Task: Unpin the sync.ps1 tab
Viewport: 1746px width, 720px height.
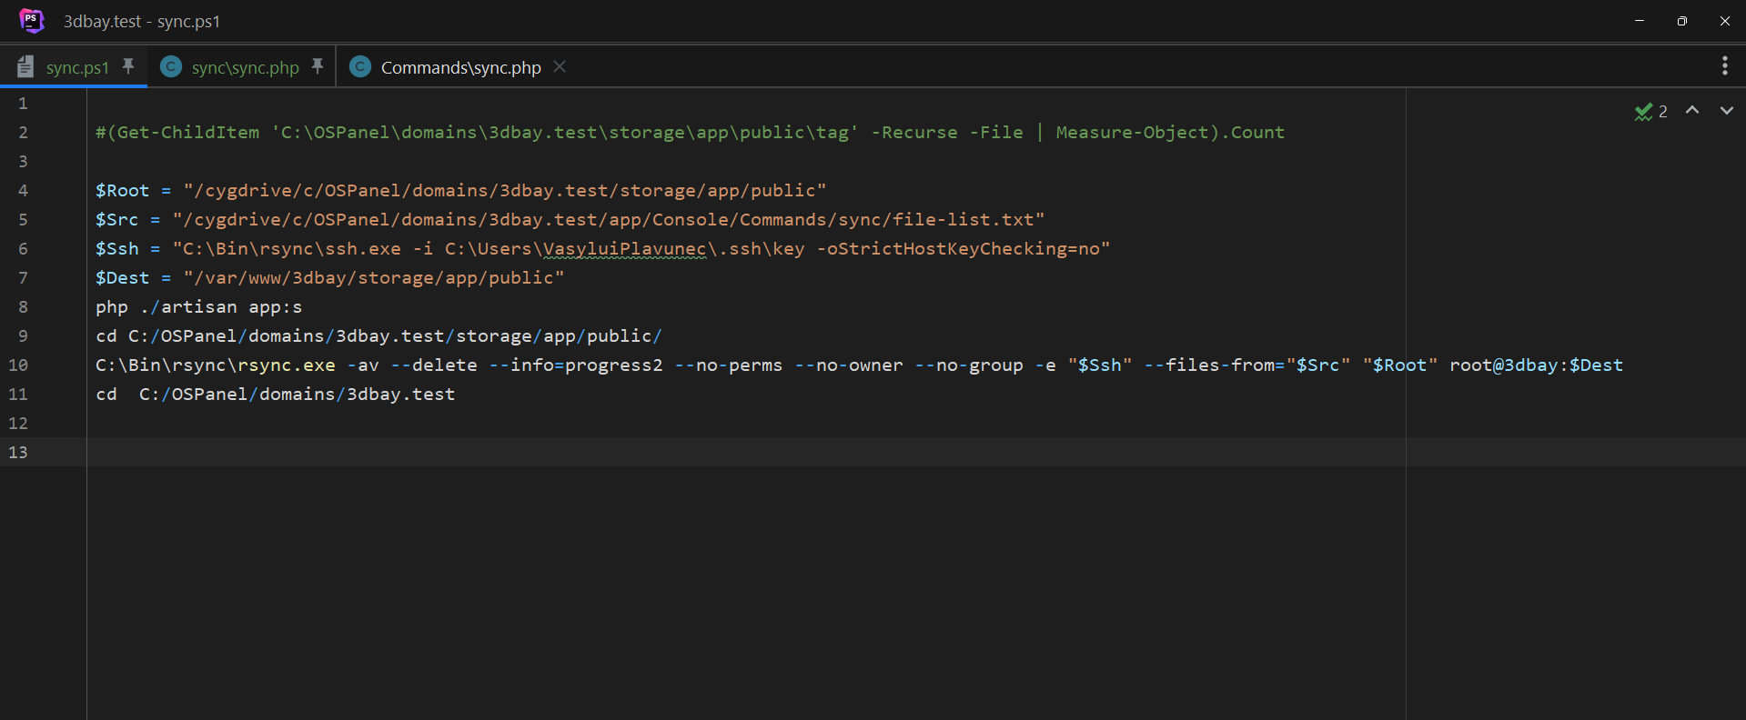Action: (128, 66)
